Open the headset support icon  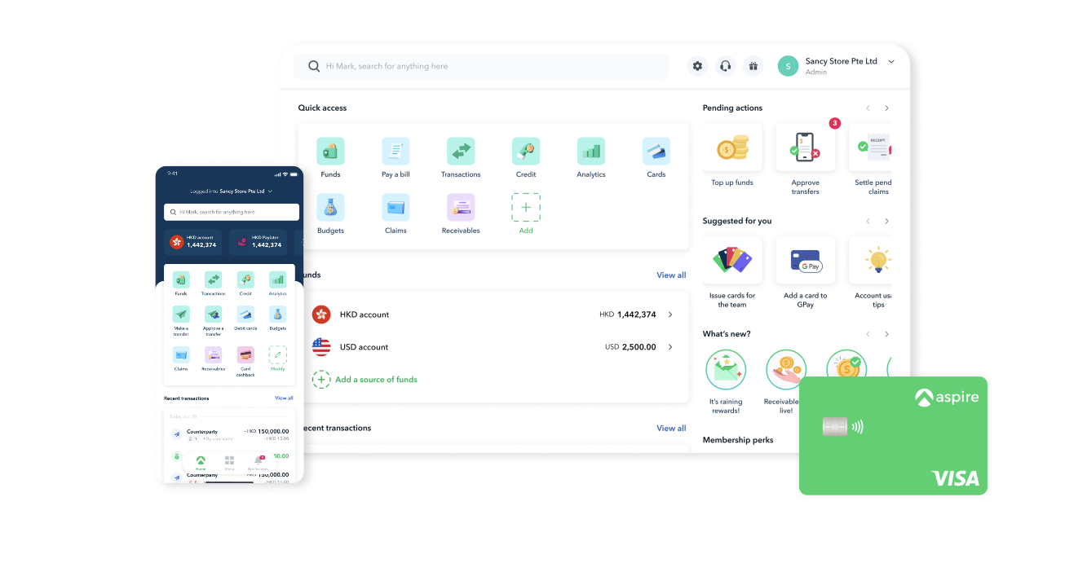(725, 66)
